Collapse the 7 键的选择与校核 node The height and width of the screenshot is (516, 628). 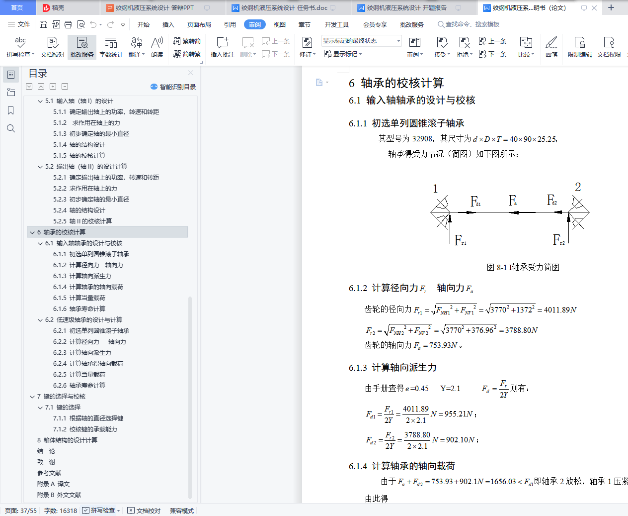(x=32, y=397)
